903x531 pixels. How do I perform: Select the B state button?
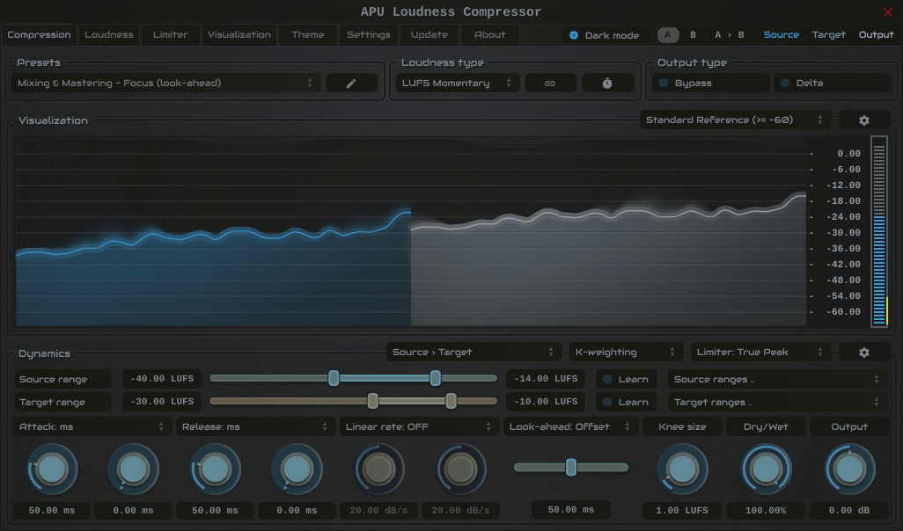pyautogui.click(x=693, y=35)
